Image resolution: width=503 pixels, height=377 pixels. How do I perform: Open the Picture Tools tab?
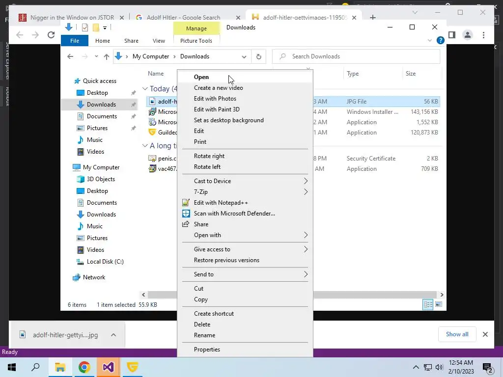pyautogui.click(x=196, y=41)
